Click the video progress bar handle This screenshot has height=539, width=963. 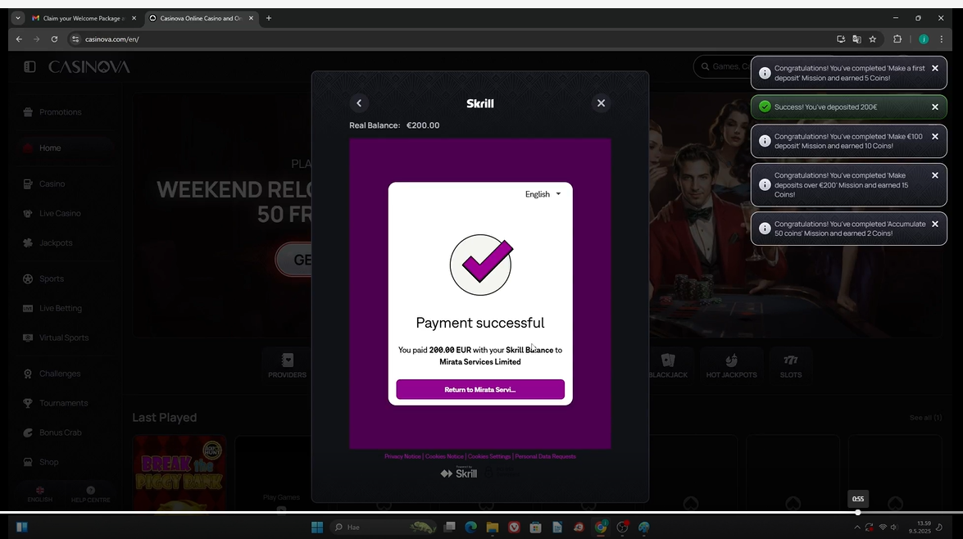coord(858,512)
